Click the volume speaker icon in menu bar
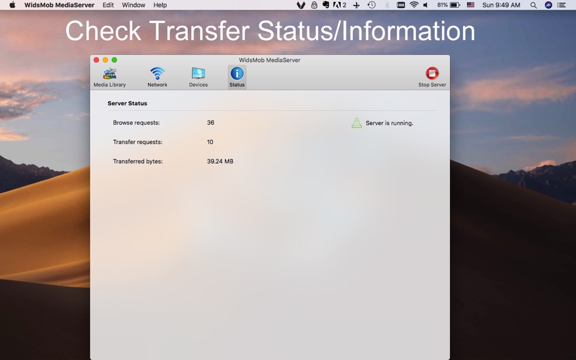576x360 pixels. (x=426, y=5)
